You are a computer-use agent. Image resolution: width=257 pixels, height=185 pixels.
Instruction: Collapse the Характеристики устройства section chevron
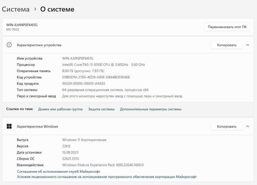tap(248, 45)
